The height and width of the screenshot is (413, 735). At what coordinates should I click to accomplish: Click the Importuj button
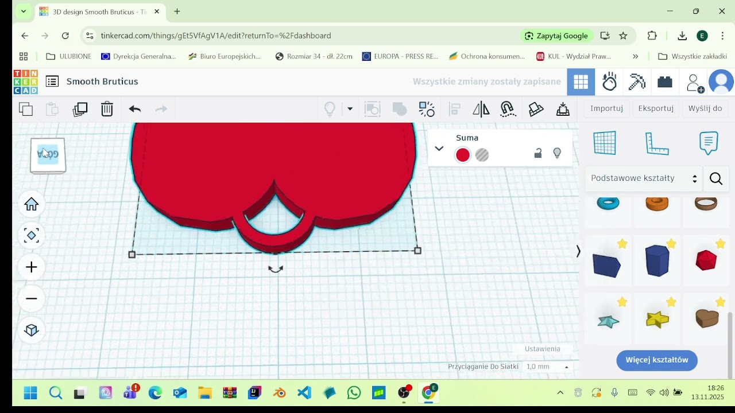point(607,108)
